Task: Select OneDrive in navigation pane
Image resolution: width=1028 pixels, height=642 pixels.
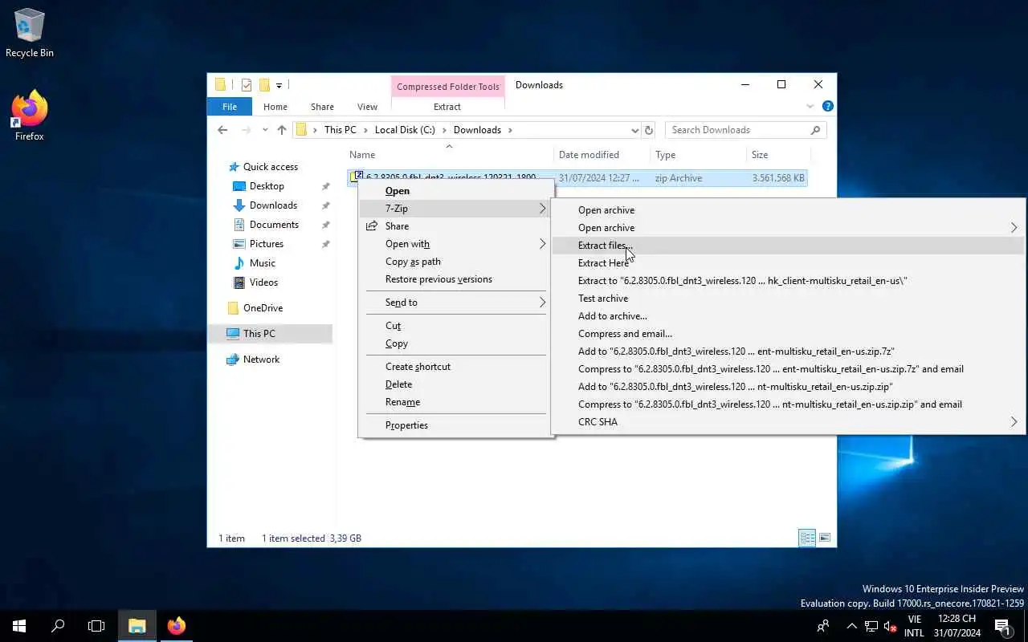Action: (x=263, y=308)
